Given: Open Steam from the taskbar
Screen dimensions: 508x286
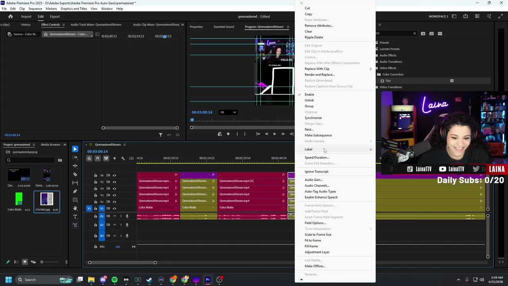Looking at the screenshot, I should coord(149,280).
